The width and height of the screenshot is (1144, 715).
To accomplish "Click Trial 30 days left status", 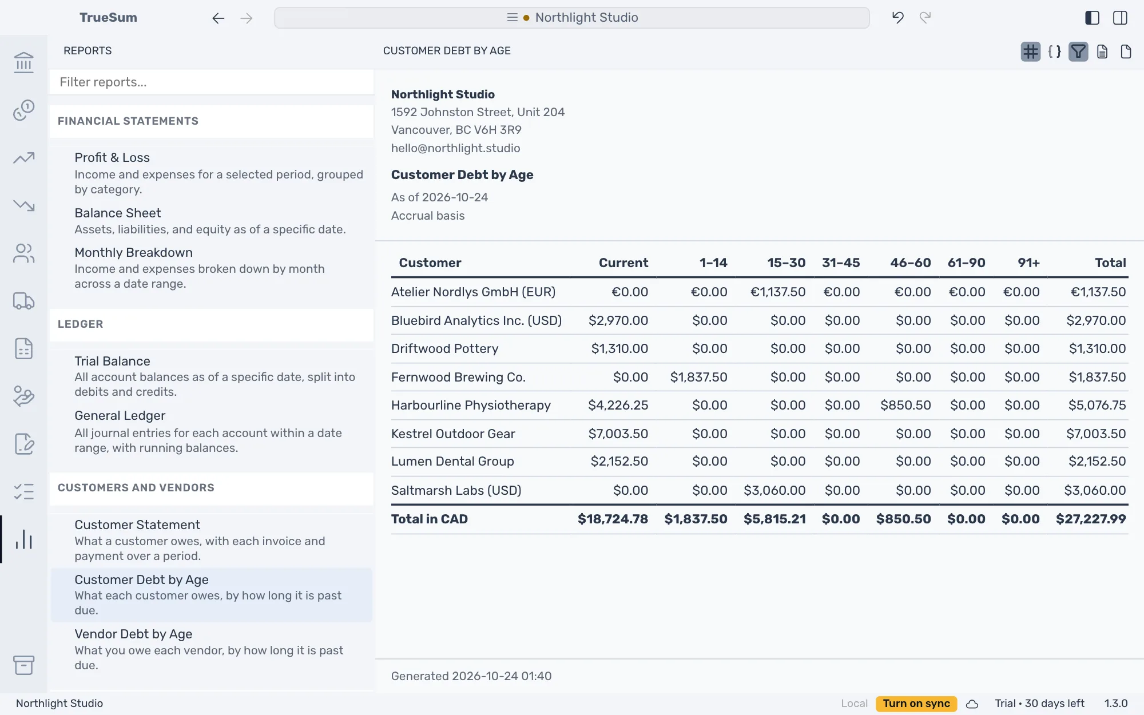I will click(1039, 704).
